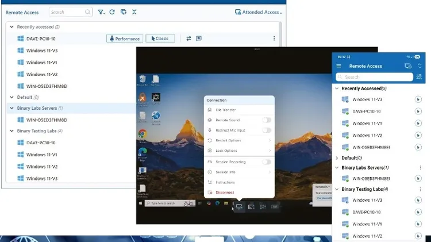Refresh the desktop Remote Access computer list
Viewport: 431px width, 242px height.
pos(112,12)
